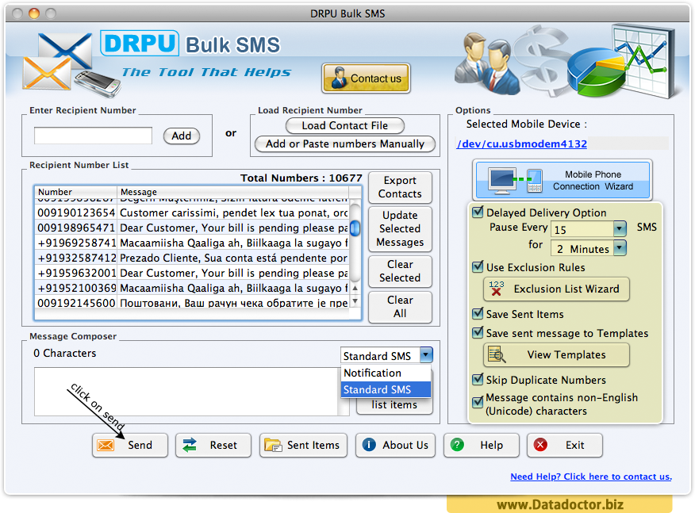Select row with number +91969258741
Viewport: 695px width, 513px height.
tap(192, 243)
